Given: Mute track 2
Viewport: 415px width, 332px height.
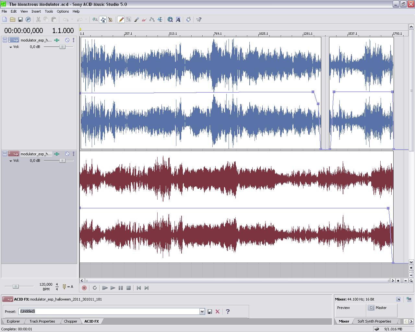Looking at the screenshot, I should click(67, 154).
